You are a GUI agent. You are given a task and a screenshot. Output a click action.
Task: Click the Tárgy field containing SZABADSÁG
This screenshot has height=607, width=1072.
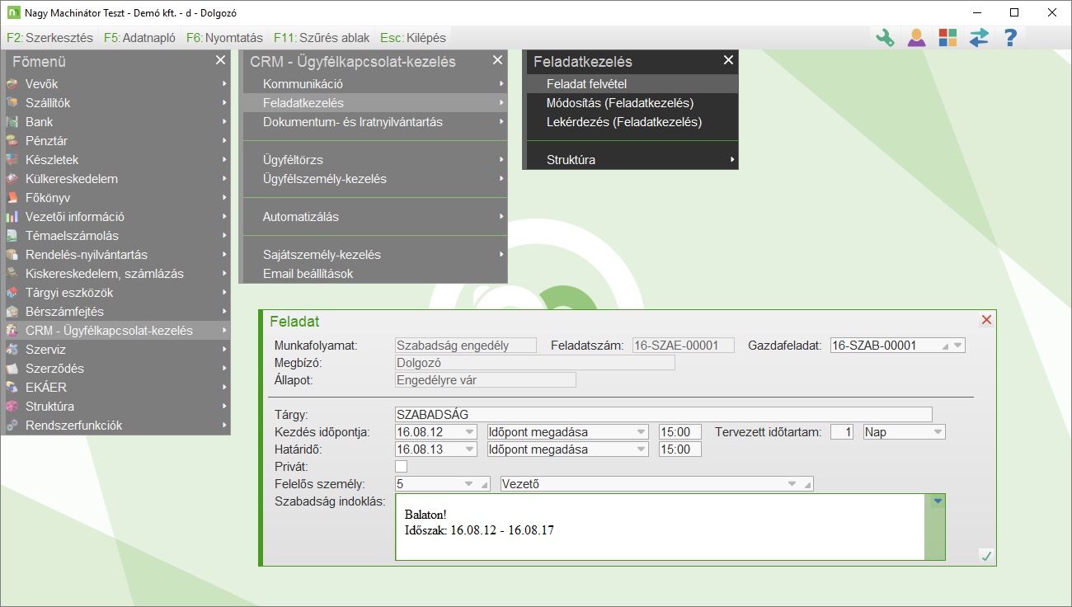coord(664,414)
